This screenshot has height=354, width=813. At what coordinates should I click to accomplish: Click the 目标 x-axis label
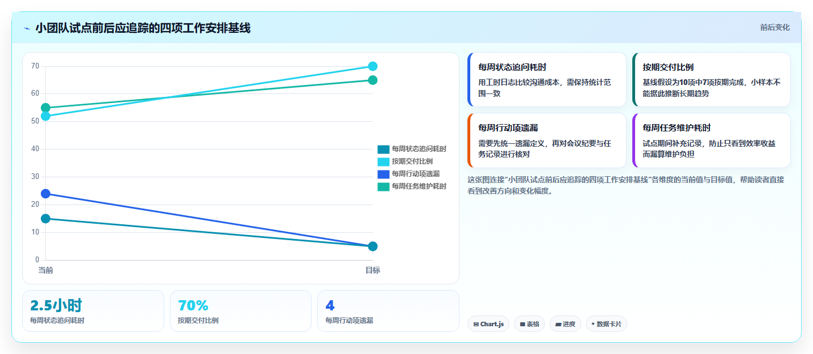coord(373,270)
